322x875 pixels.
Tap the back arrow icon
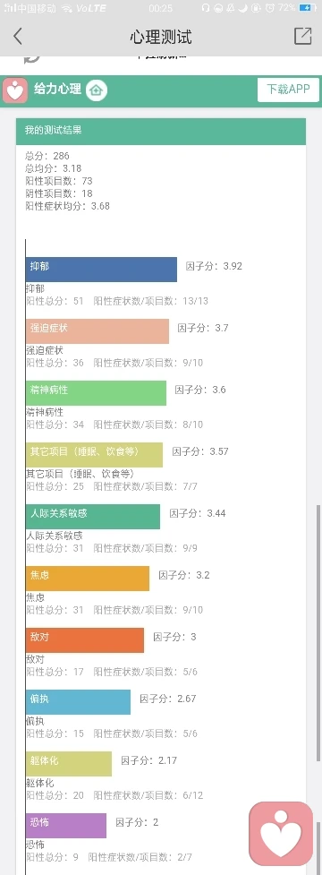coord(18,37)
